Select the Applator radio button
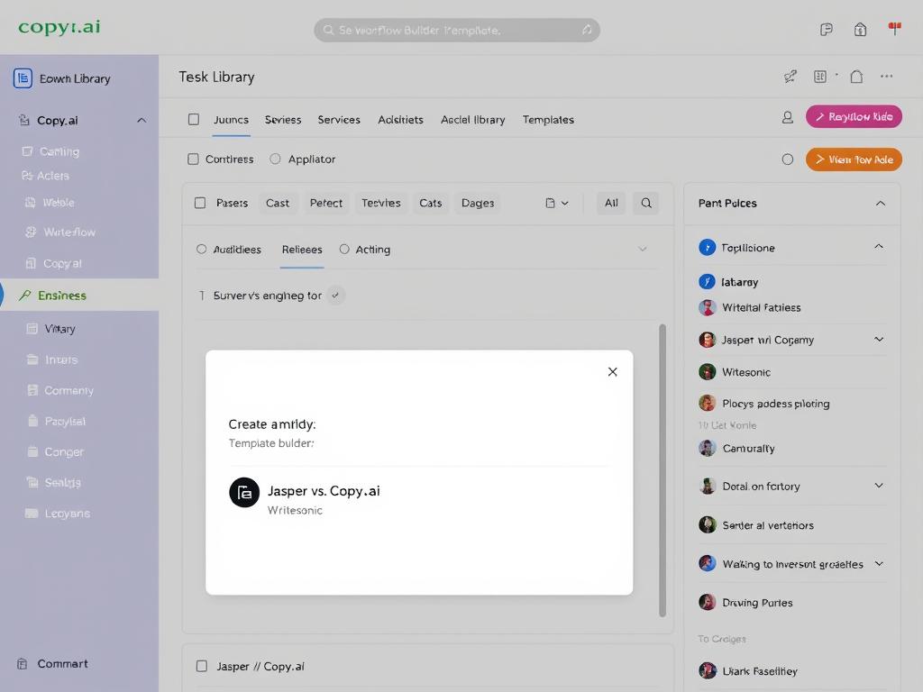This screenshot has height=692, width=923. click(275, 159)
